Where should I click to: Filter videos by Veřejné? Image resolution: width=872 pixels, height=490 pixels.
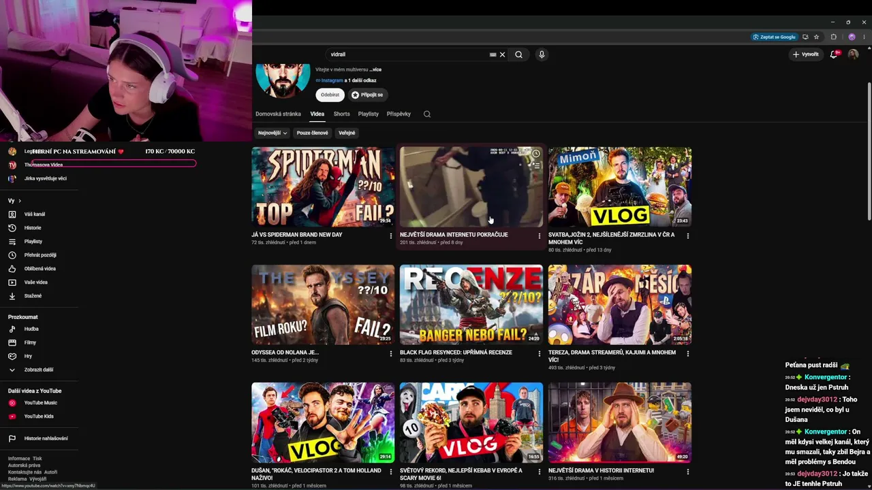pos(347,133)
